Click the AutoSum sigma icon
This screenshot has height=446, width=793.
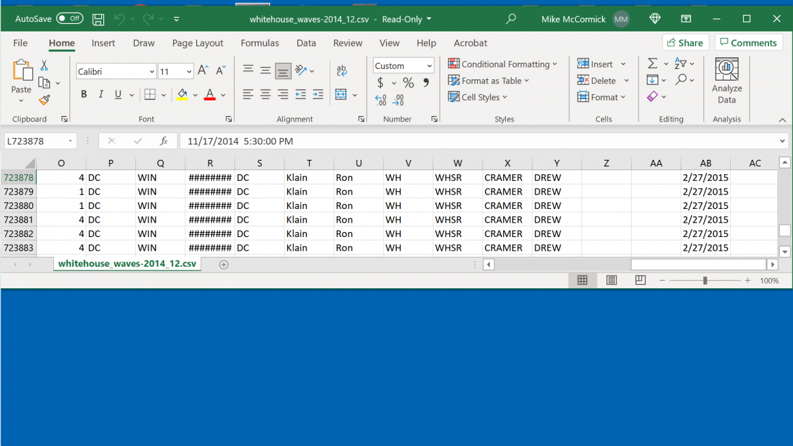pyautogui.click(x=652, y=64)
